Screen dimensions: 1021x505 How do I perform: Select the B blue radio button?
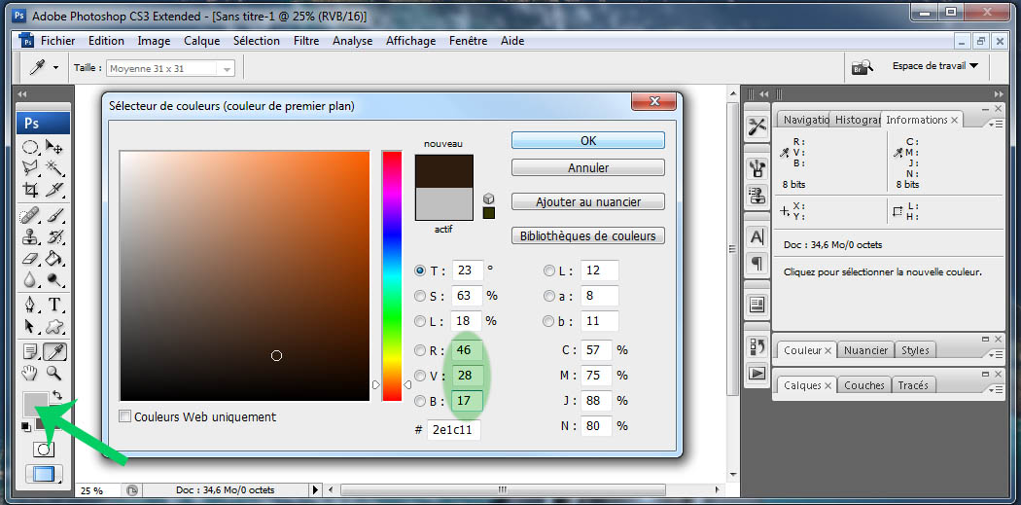420,401
